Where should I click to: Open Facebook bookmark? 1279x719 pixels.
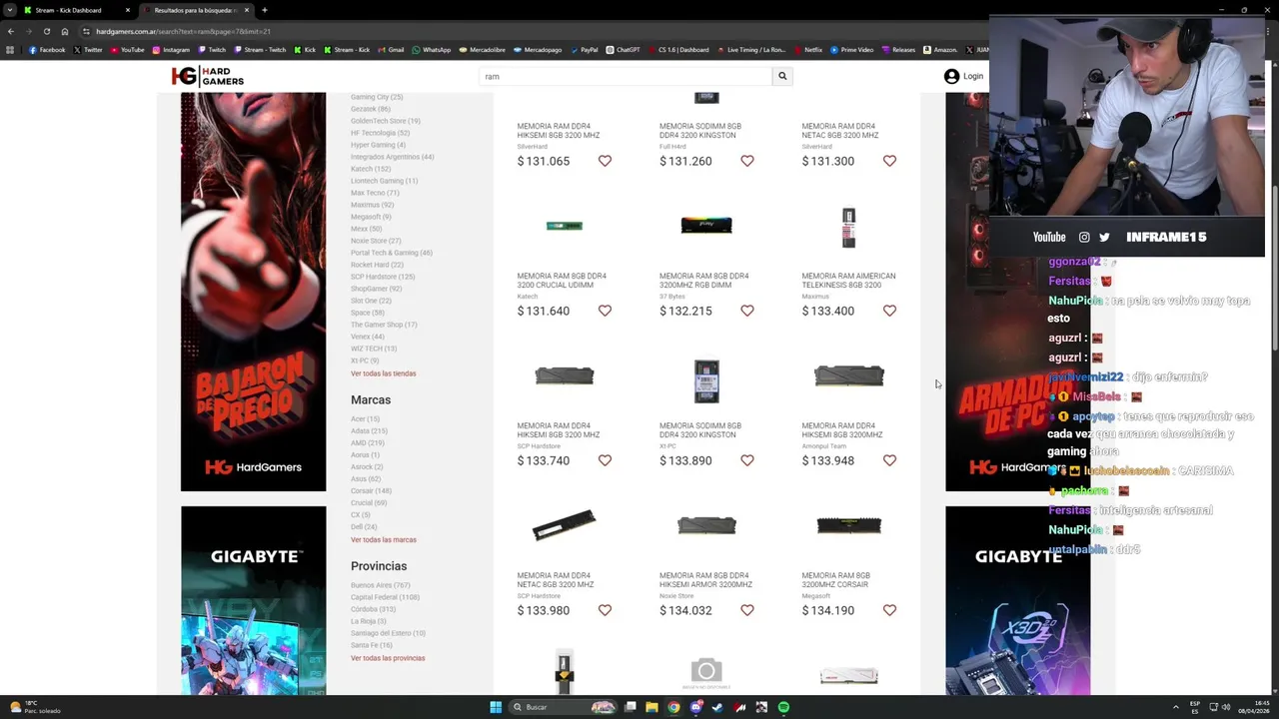(x=48, y=50)
